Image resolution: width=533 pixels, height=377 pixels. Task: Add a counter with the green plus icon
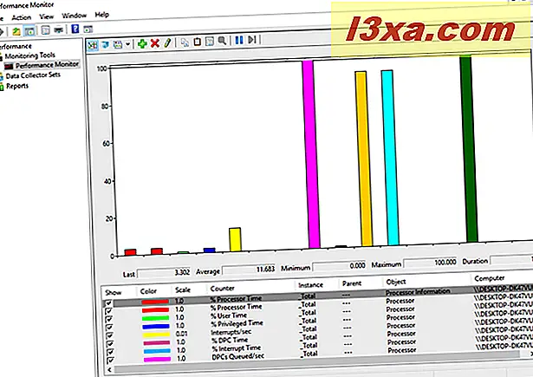(x=142, y=43)
